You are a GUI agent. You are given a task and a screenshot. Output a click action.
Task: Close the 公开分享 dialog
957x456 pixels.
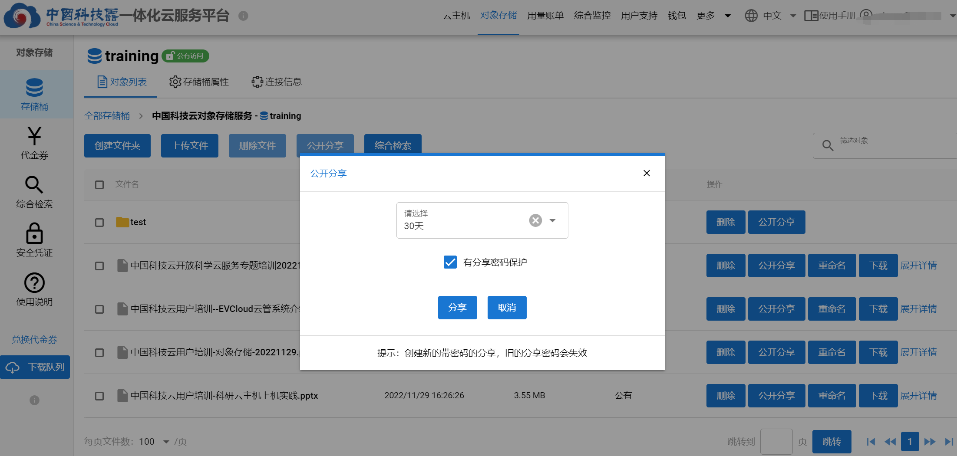647,173
